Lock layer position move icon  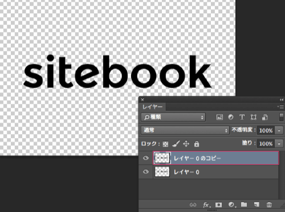click(x=186, y=144)
